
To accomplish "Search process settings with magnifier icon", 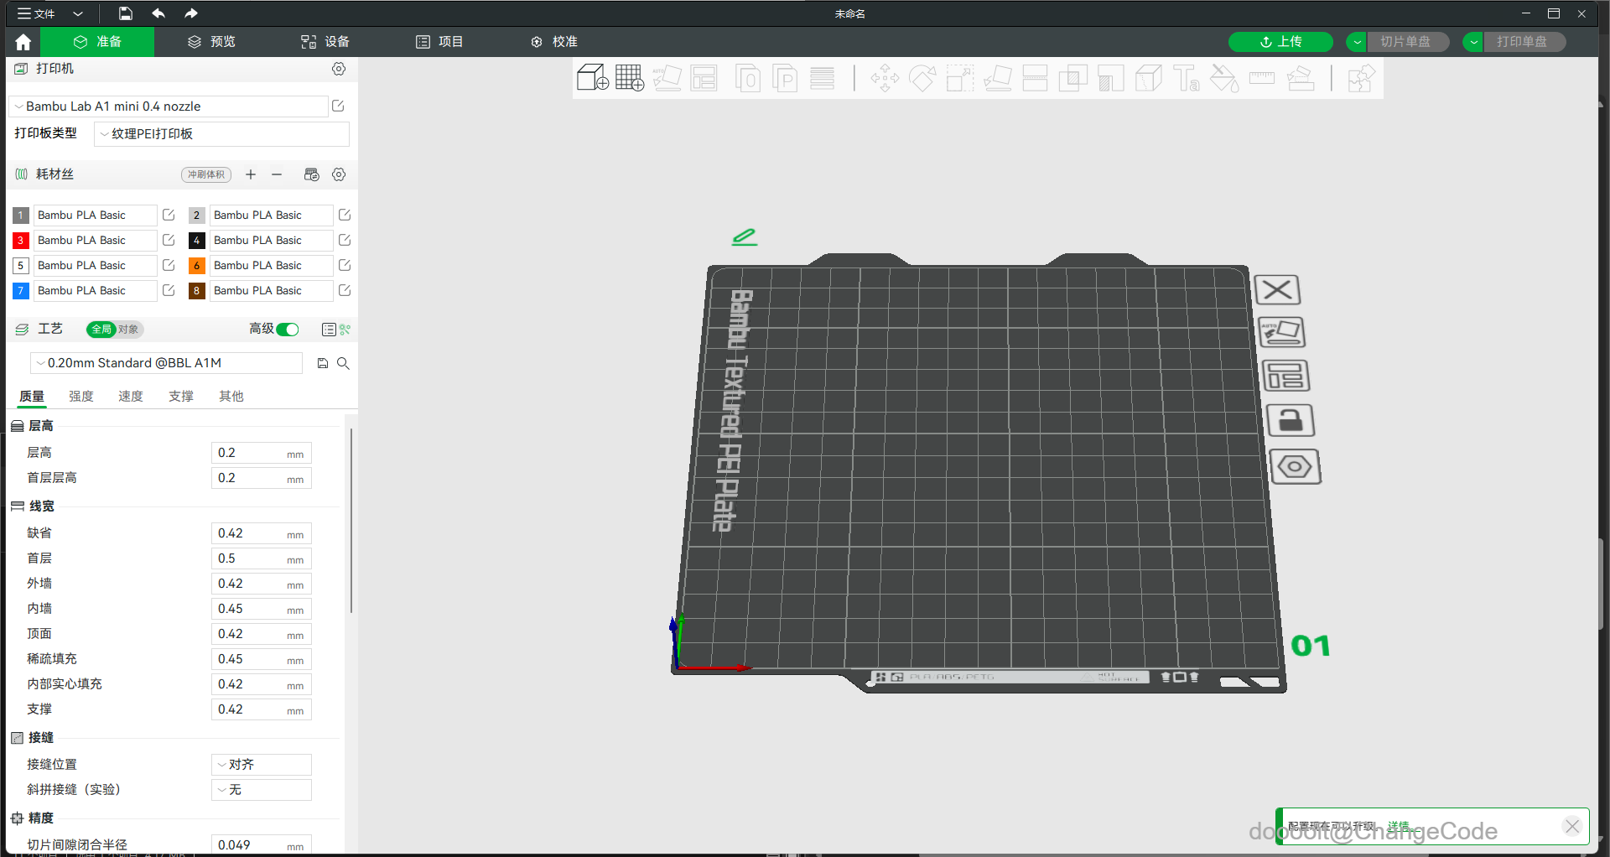I will click(343, 363).
